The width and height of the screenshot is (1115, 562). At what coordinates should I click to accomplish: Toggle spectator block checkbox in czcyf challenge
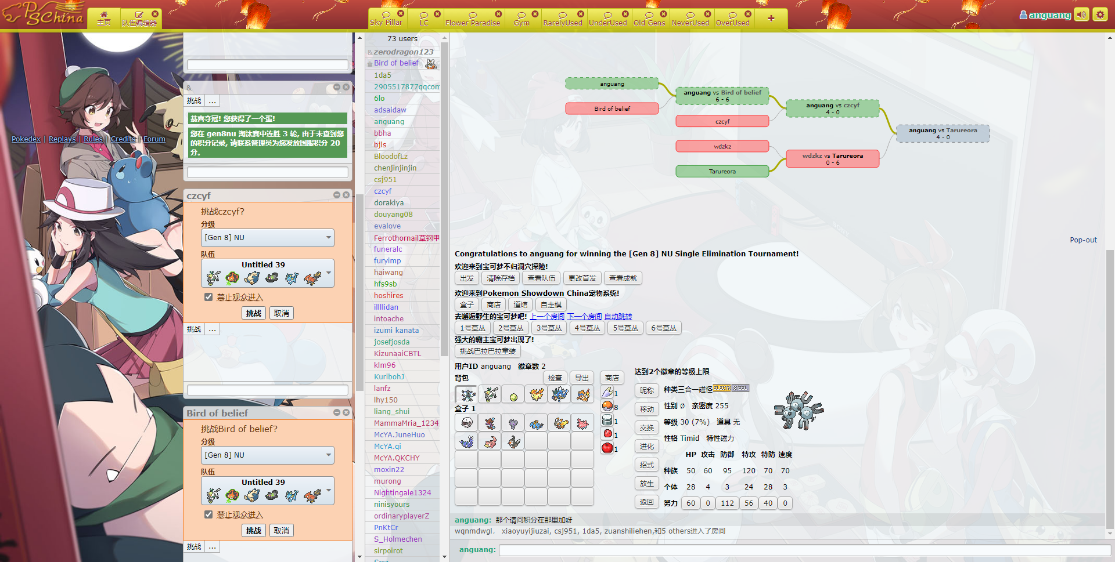pos(208,297)
